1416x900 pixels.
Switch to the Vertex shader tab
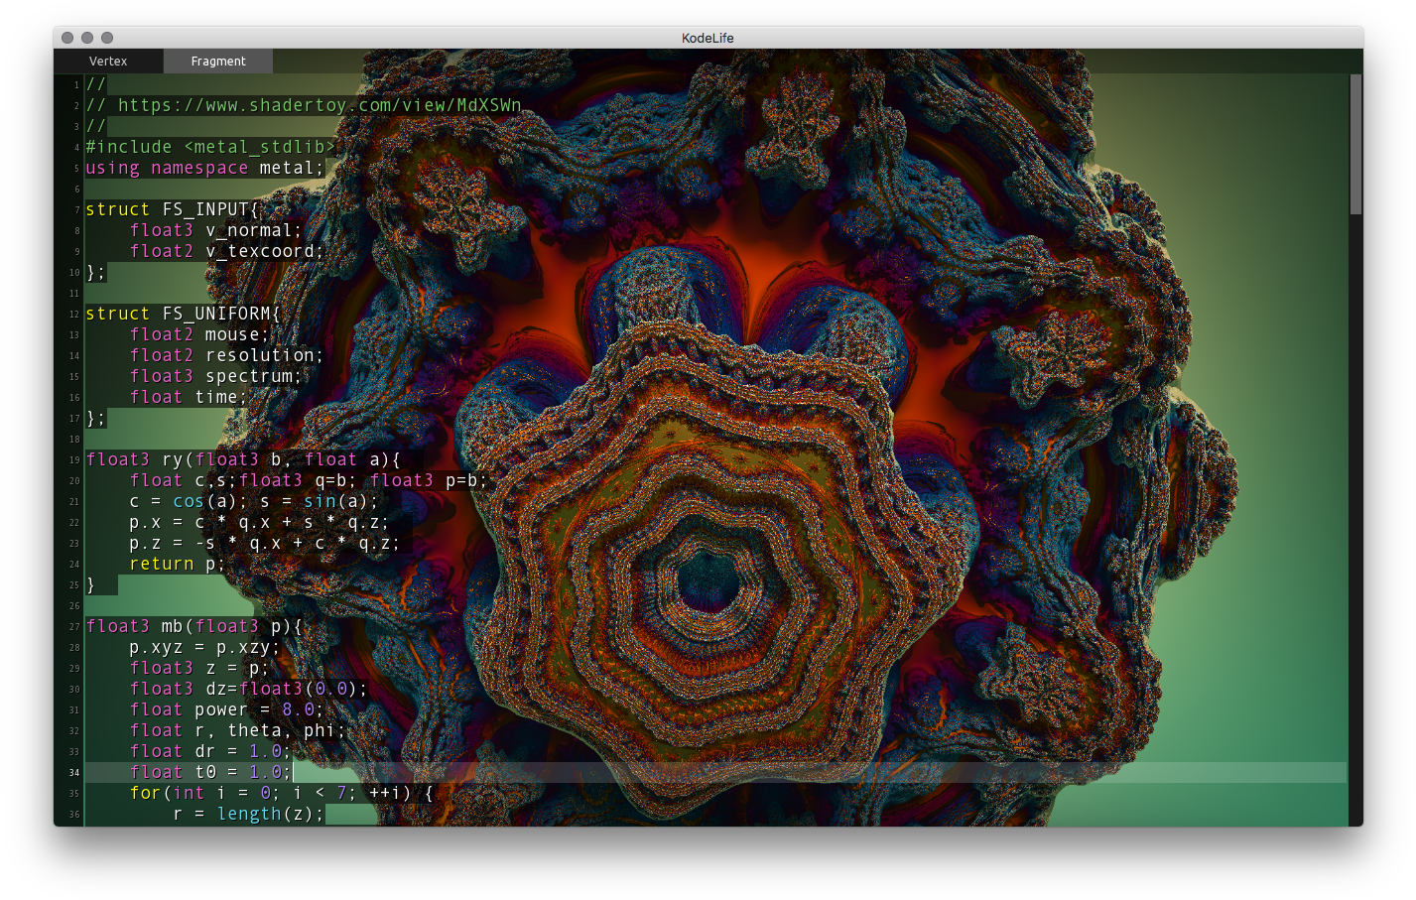(x=109, y=61)
